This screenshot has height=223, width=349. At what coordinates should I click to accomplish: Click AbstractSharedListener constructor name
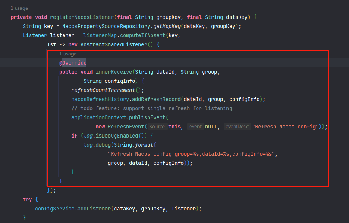[114, 44]
